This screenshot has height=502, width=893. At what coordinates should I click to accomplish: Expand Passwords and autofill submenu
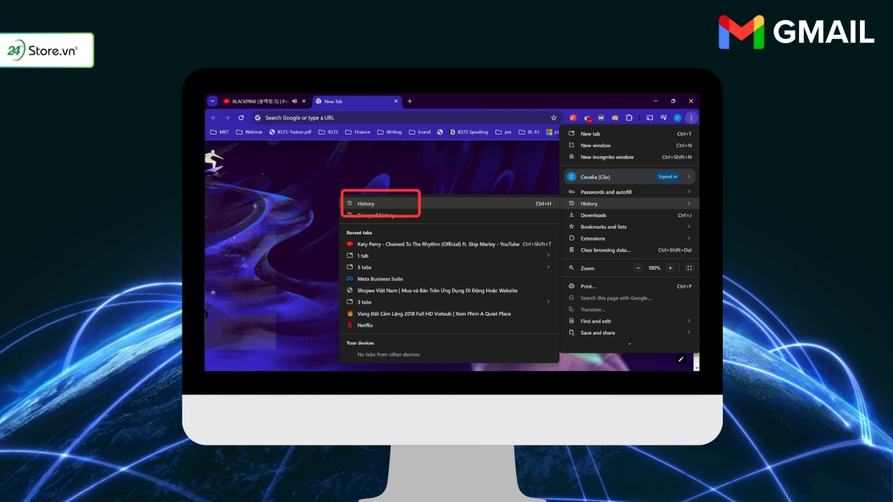(x=630, y=192)
